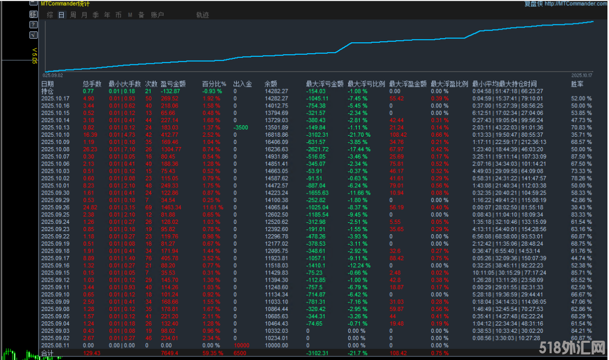This screenshot has width=609, height=360.
Task: Switch to the 账户 account tab
Action: (x=157, y=15)
